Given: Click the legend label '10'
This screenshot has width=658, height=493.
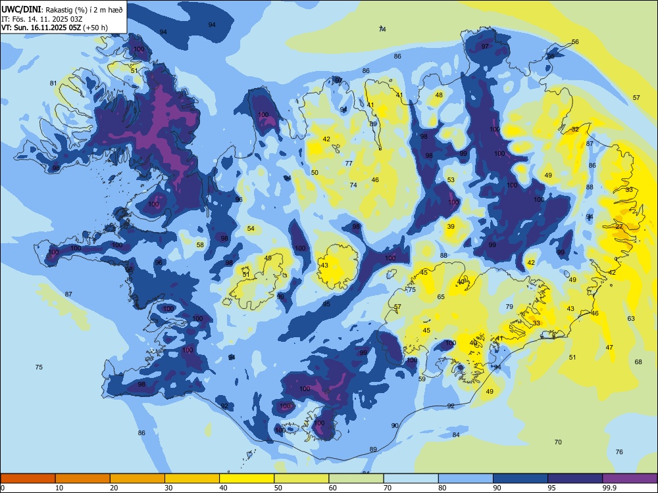Looking at the screenshot, I should (x=59, y=488).
